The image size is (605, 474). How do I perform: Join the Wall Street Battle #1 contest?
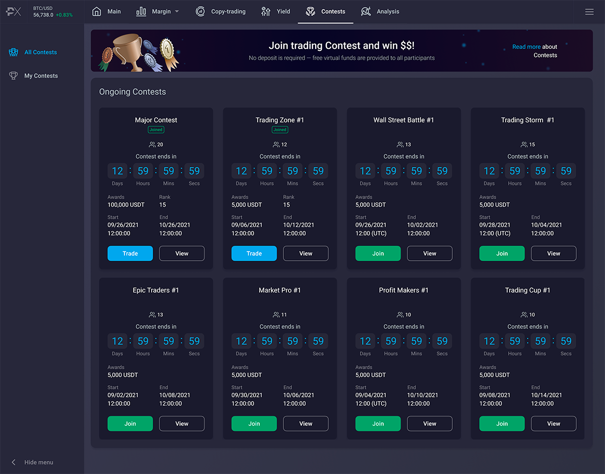pos(378,254)
